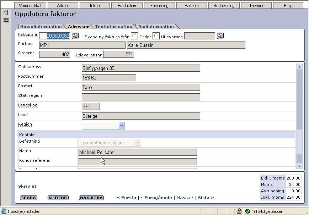Open the Varucertifikat menu

30,6
